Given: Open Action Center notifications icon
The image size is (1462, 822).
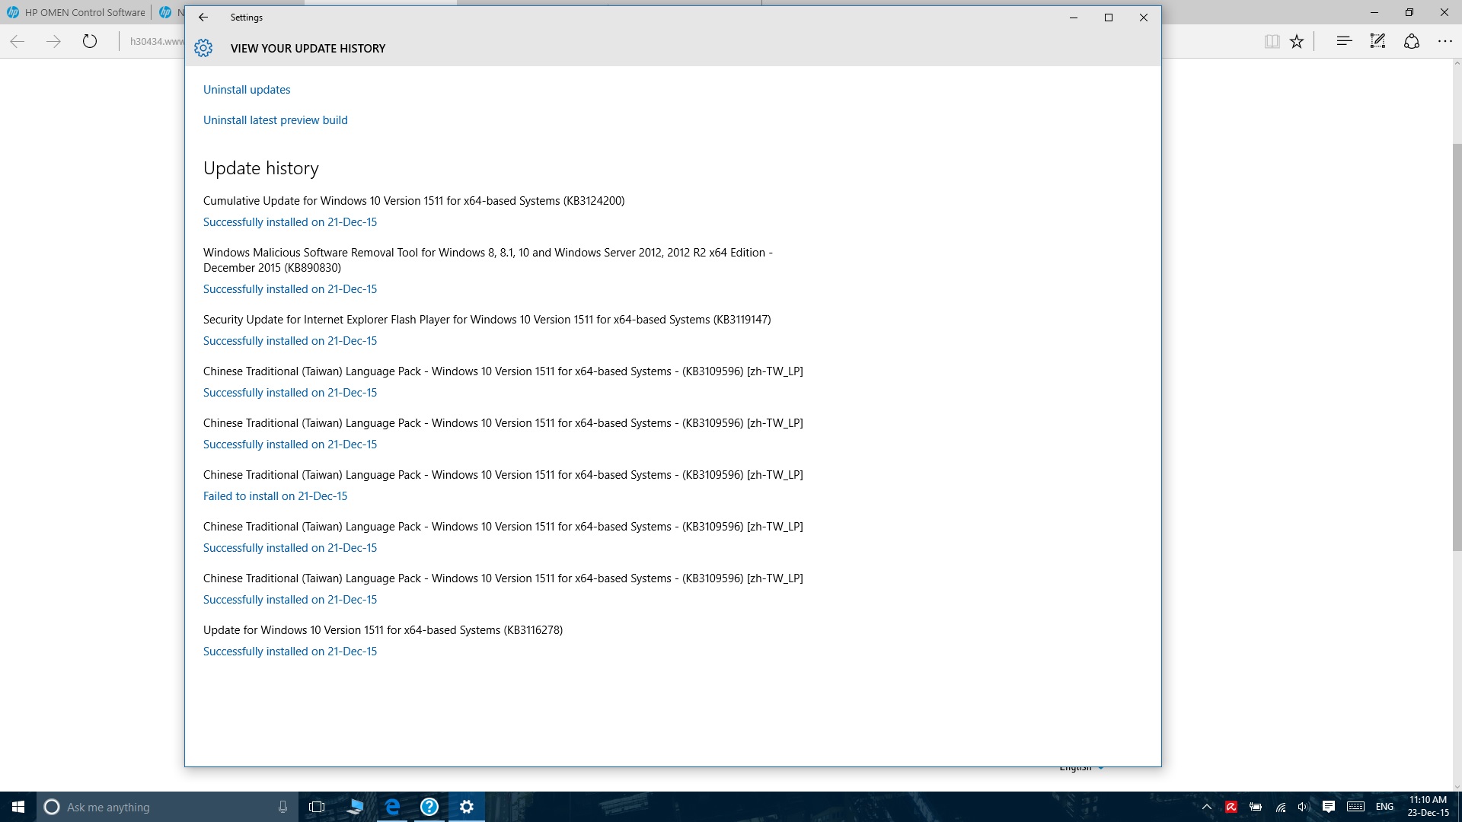Looking at the screenshot, I should pyautogui.click(x=1329, y=807).
